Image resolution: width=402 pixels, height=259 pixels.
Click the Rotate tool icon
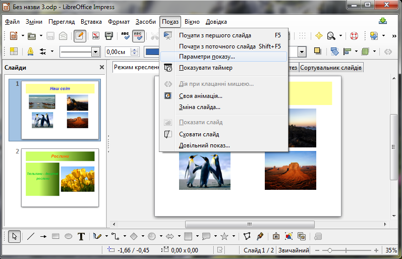[334, 51]
